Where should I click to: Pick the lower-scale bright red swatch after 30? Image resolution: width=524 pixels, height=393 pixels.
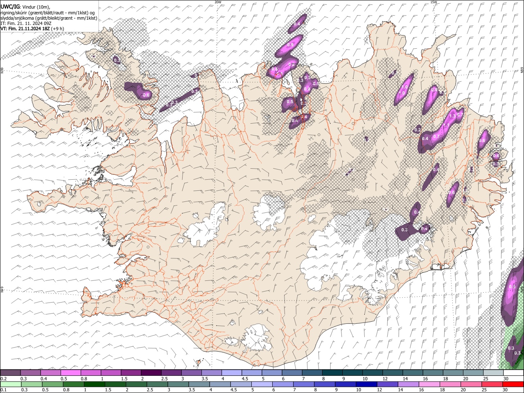[x=513, y=384]
